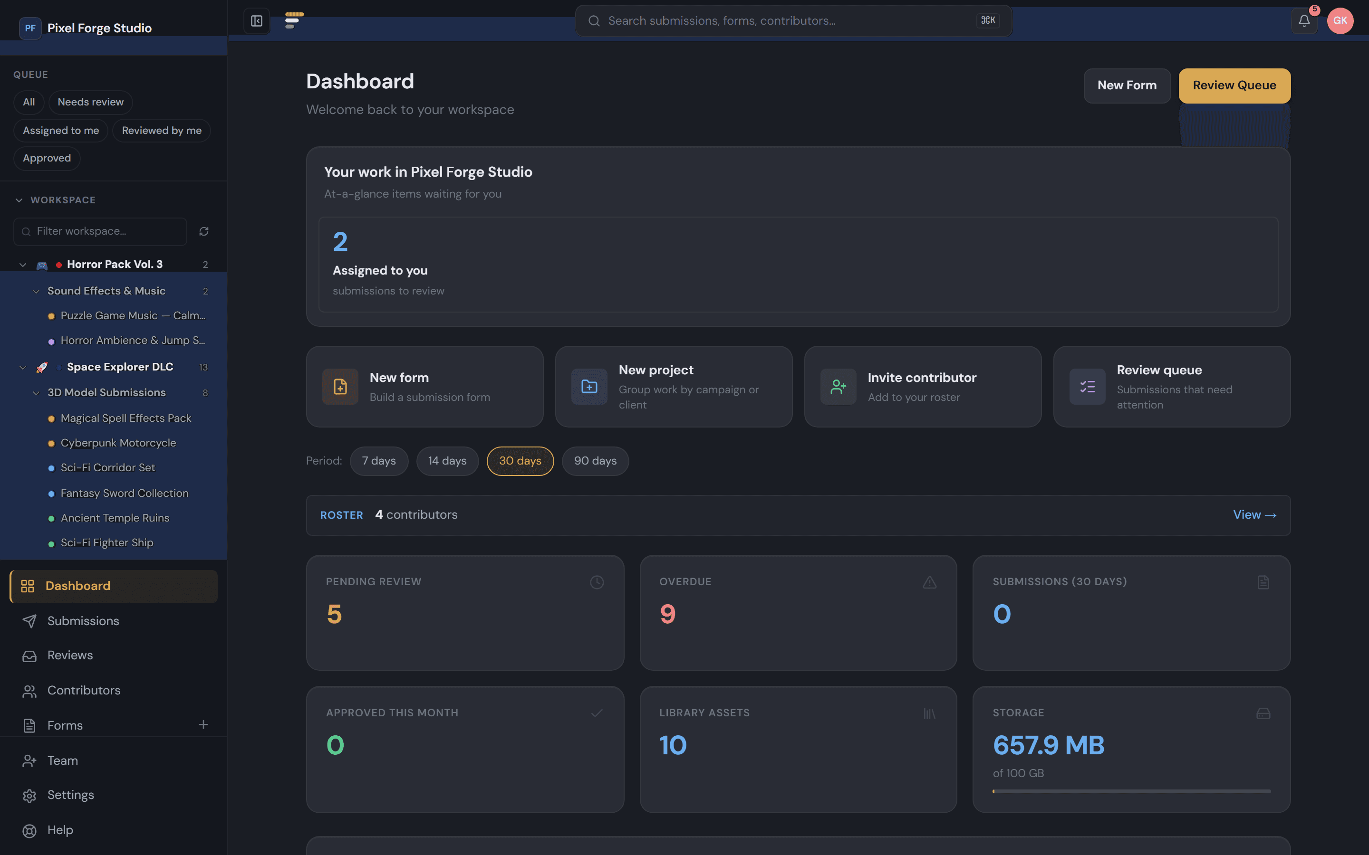Open Reviews in sidebar navigation
The height and width of the screenshot is (855, 1369).
pyautogui.click(x=114, y=655)
